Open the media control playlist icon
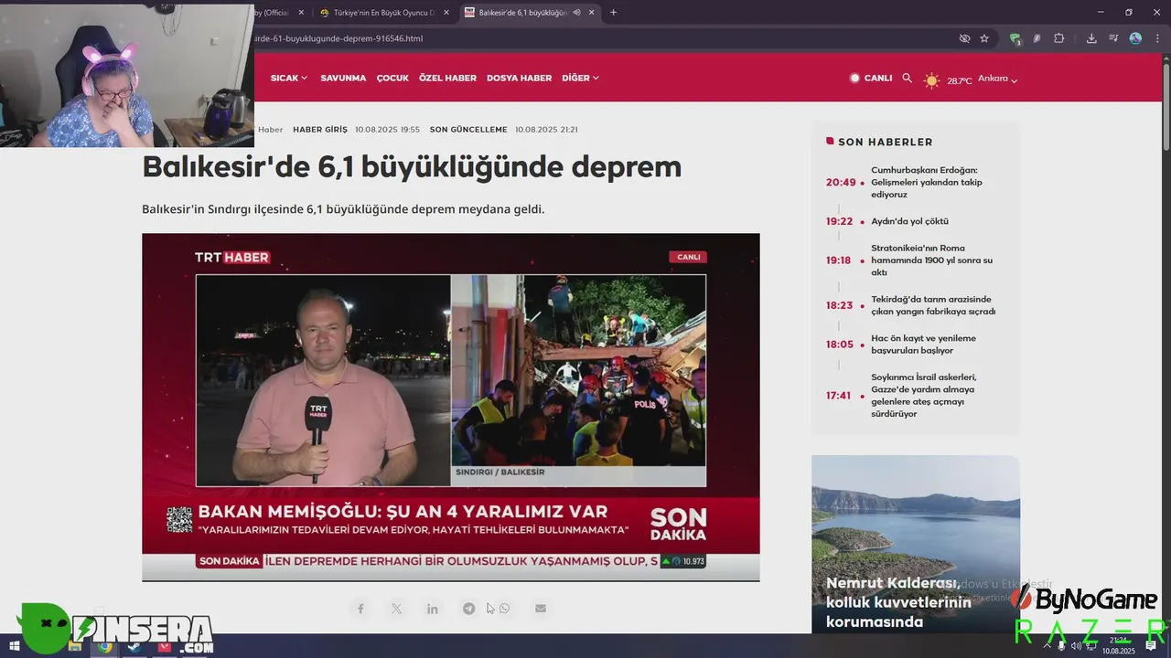This screenshot has height=658, width=1171. click(x=1113, y=38)
